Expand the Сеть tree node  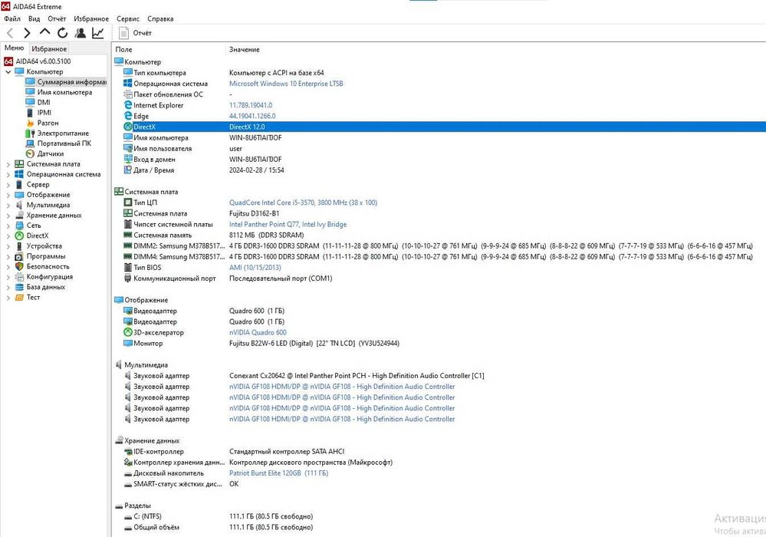[8, 226]
